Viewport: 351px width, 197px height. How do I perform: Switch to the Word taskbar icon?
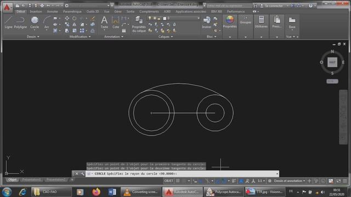click(112, 192)
